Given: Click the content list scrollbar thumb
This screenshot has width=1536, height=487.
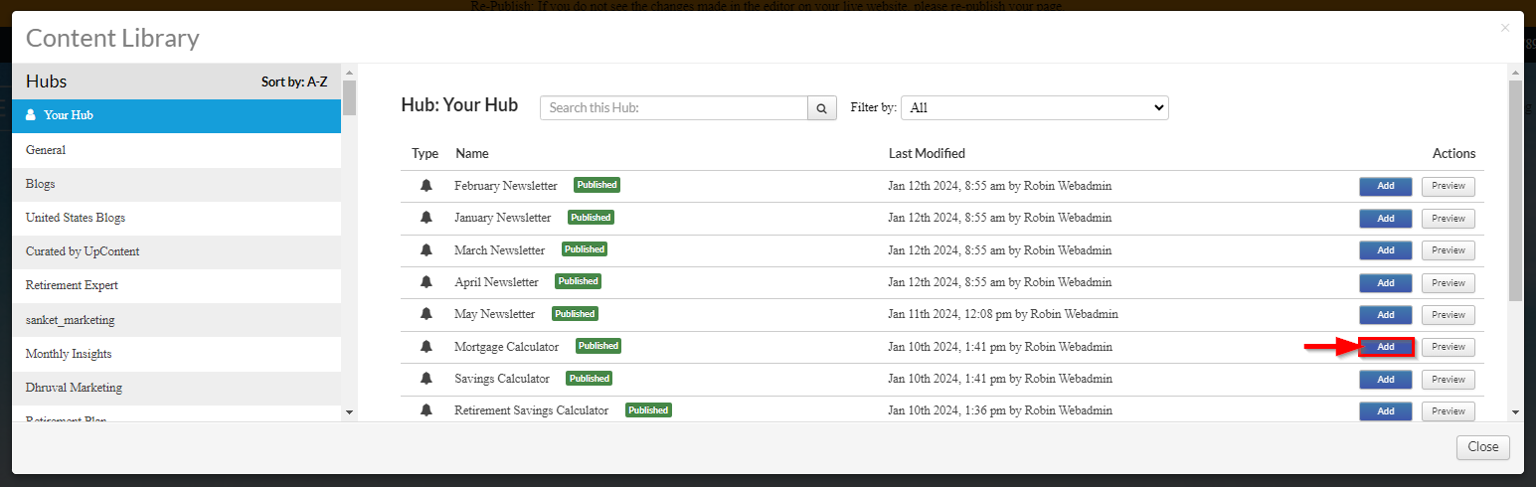Looking at the screenshot, I should [x=1515, y=191].
